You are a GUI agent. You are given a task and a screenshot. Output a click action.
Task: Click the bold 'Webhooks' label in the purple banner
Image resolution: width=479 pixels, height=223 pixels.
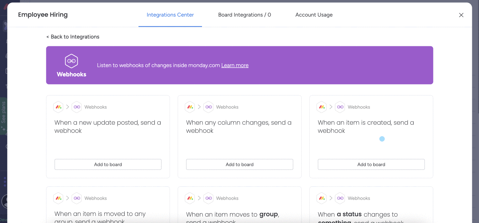[x=71, y=74]
